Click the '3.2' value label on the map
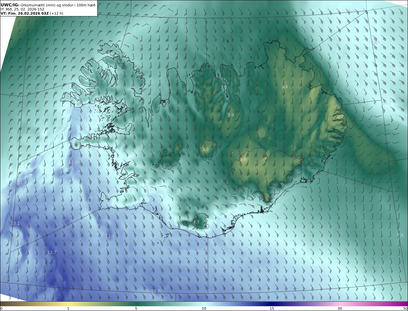This screenshot has width=408, height=311. [206, 150]
